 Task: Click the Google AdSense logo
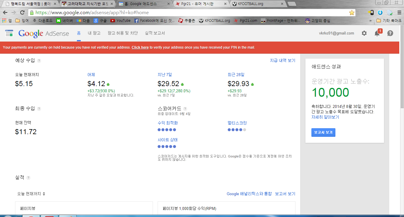pos(43,34)
